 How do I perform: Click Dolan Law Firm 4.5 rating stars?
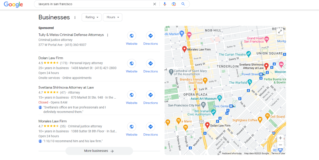tap(51, 63)
